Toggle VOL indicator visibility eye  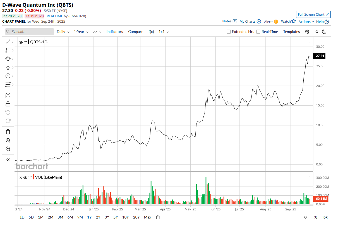click(x=25, y=177)
